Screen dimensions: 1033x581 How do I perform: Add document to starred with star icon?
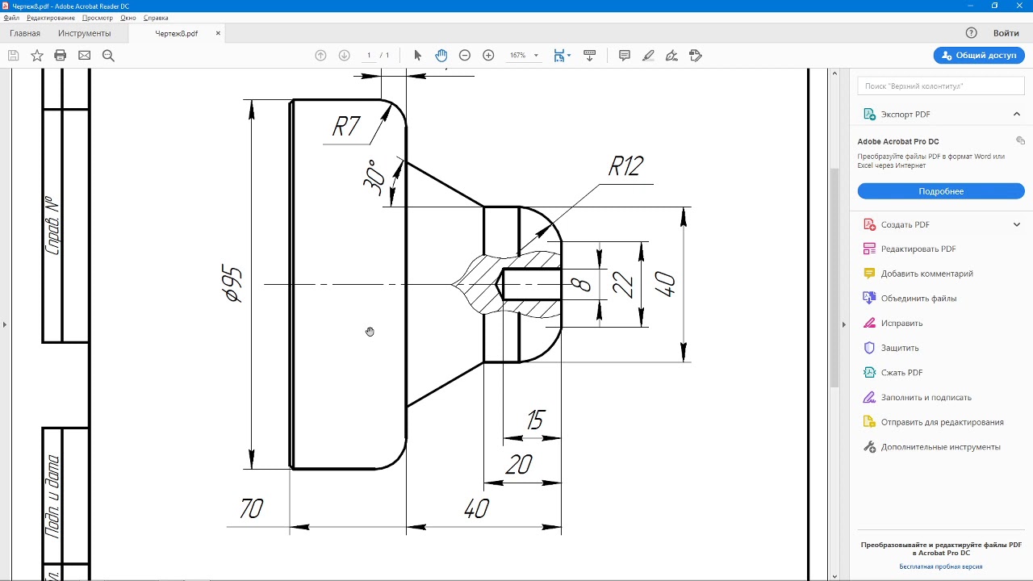(37, 56)
